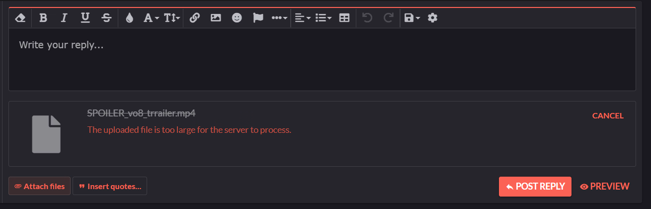Viewport: 651px width, 209px height.
Task: Open the Text color droplet picker
Action: click(130, 18)
